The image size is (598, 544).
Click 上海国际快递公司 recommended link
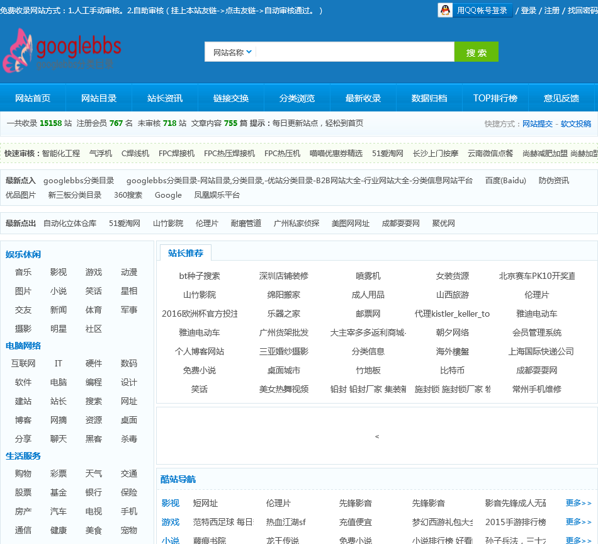(x=541, y=351)
